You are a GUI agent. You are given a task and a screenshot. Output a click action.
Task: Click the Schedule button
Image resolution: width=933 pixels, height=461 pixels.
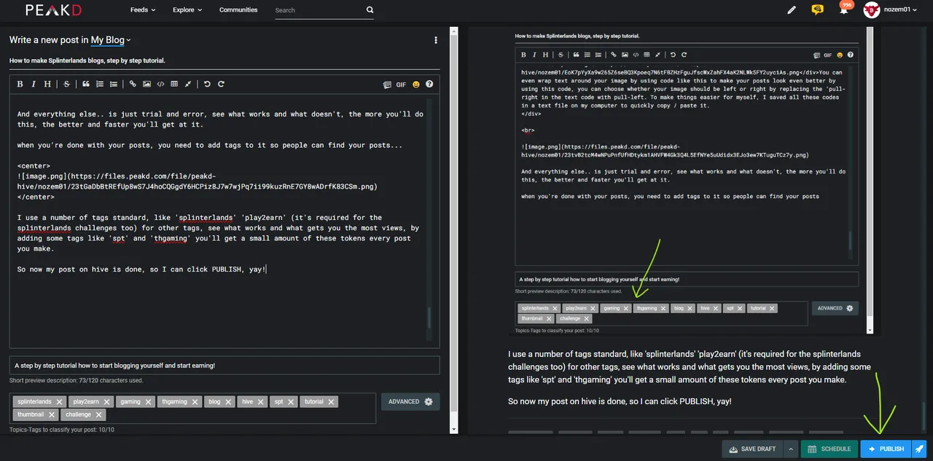click(829, 449)
